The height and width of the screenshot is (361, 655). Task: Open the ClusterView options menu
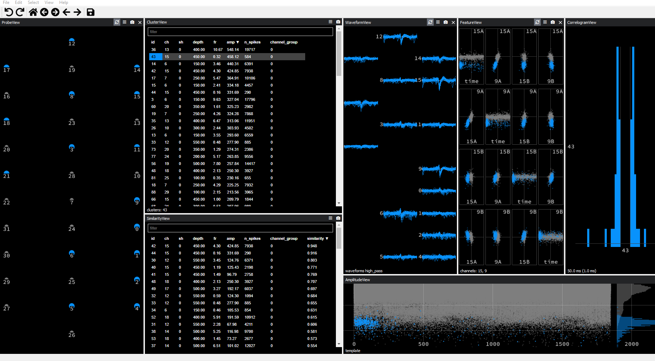click(330, 21)
